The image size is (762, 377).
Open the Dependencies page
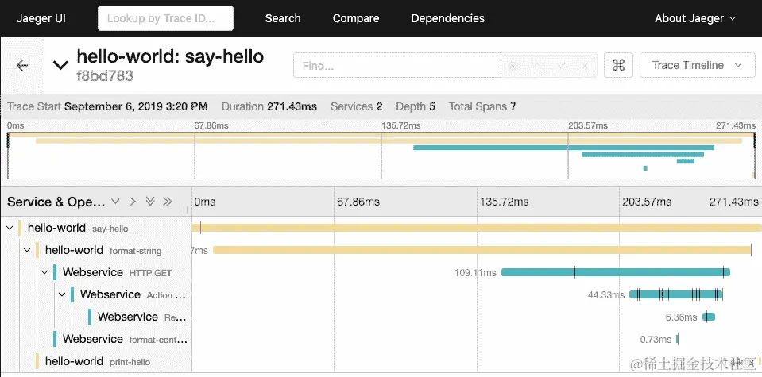pyautogui.click(x=447, y=18)
